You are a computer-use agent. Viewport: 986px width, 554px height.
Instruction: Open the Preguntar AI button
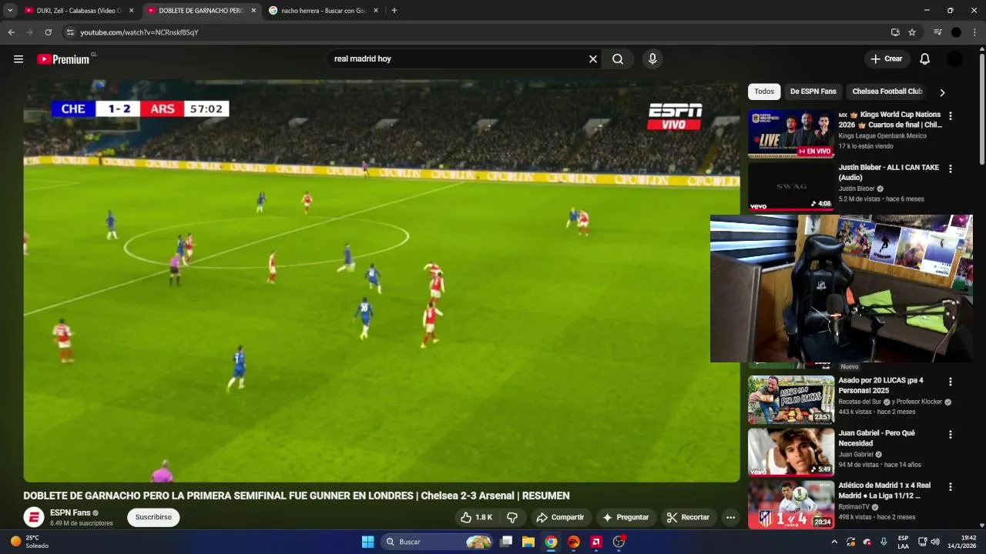pyautogui.click(x=626, y=517)
